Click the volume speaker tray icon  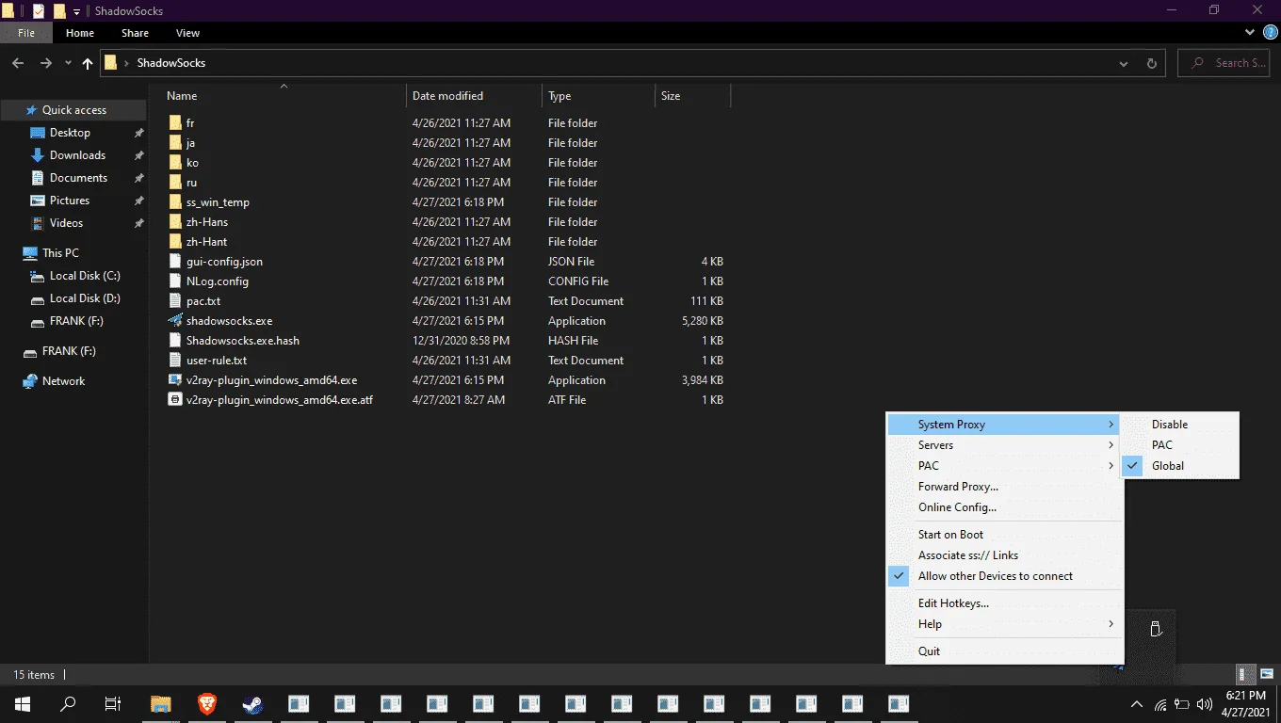coord(1205,704)
